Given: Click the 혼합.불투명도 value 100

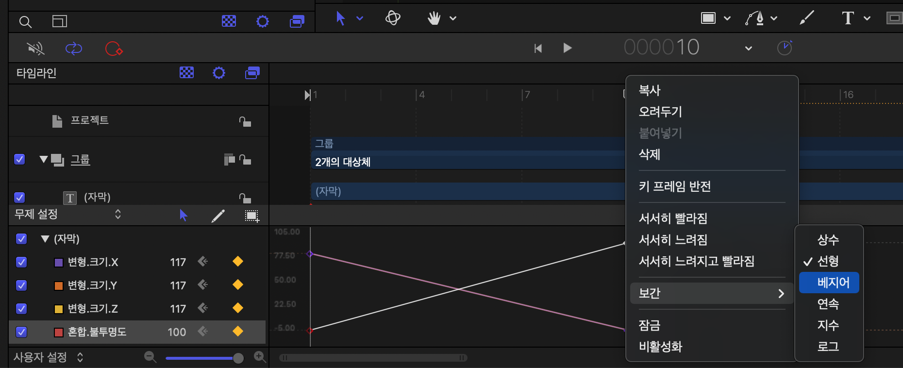Looking at the screenshot, I should (177, 332).
